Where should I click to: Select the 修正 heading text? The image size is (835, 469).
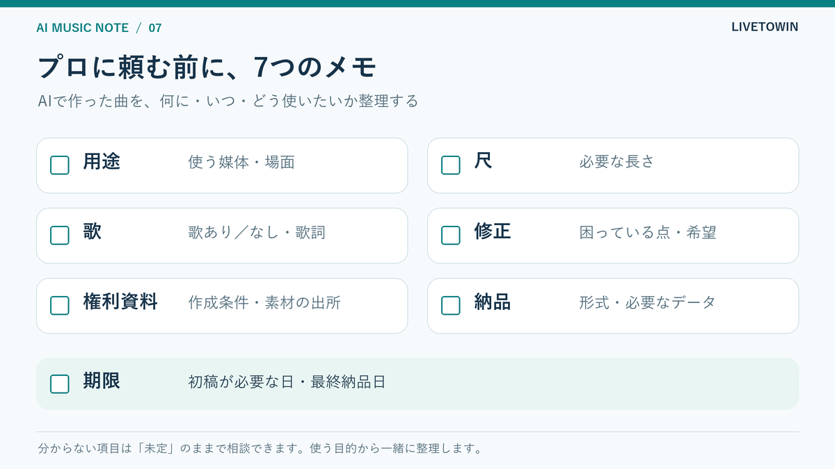[493, 232]
